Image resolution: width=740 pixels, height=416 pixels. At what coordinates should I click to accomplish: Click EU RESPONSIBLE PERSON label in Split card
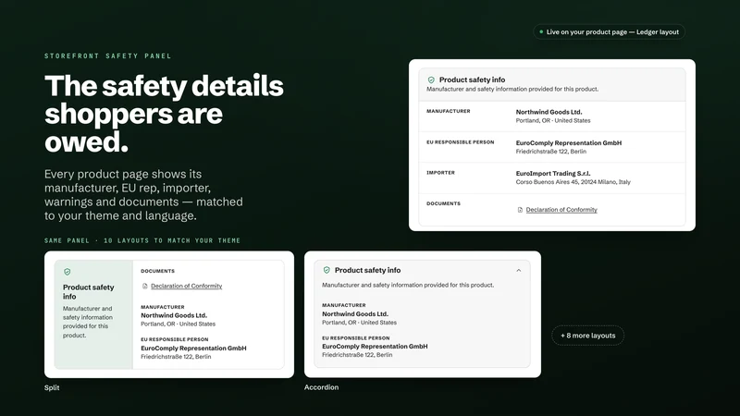(x=174, y=339)
